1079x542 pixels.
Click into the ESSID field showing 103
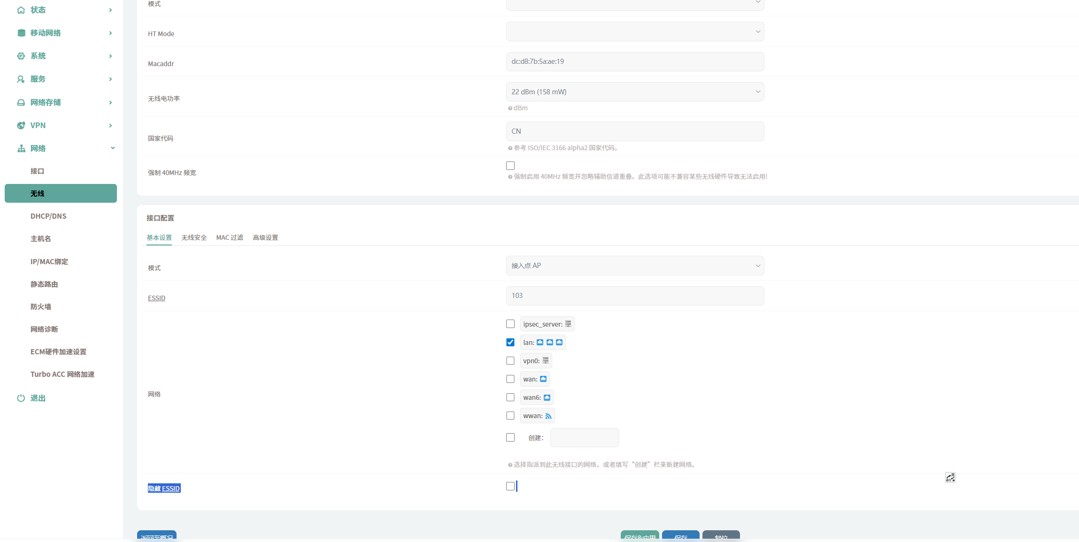pyautogui.click(x=635, y=296)
